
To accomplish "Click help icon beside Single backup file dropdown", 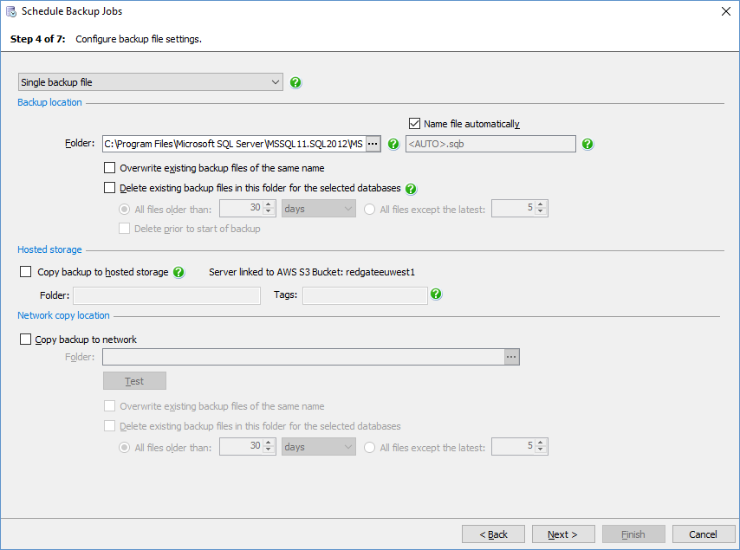I will (296, 83).
